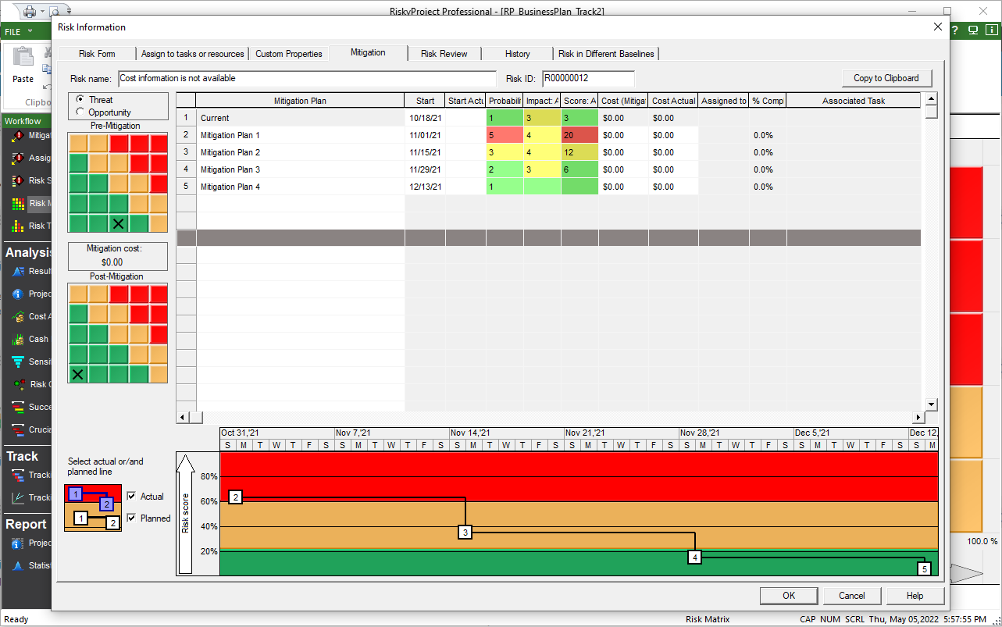Click red top-right cell in Pre-Mitigation matrix
The height and width of the screenshot is (627, 1002).
coord(159,144)
